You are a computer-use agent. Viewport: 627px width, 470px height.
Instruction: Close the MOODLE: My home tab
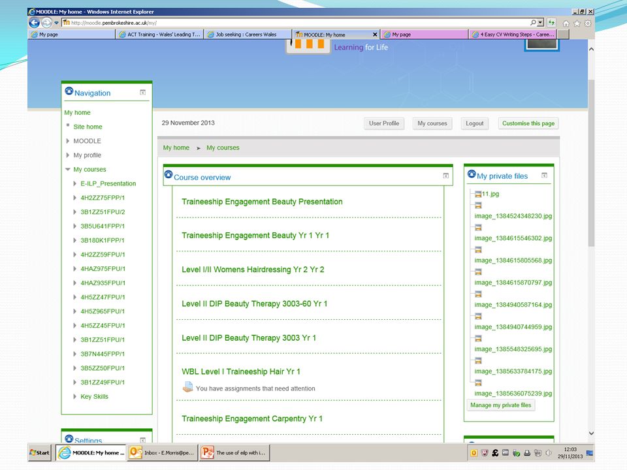pyautogui.click(x=375, y=35)
